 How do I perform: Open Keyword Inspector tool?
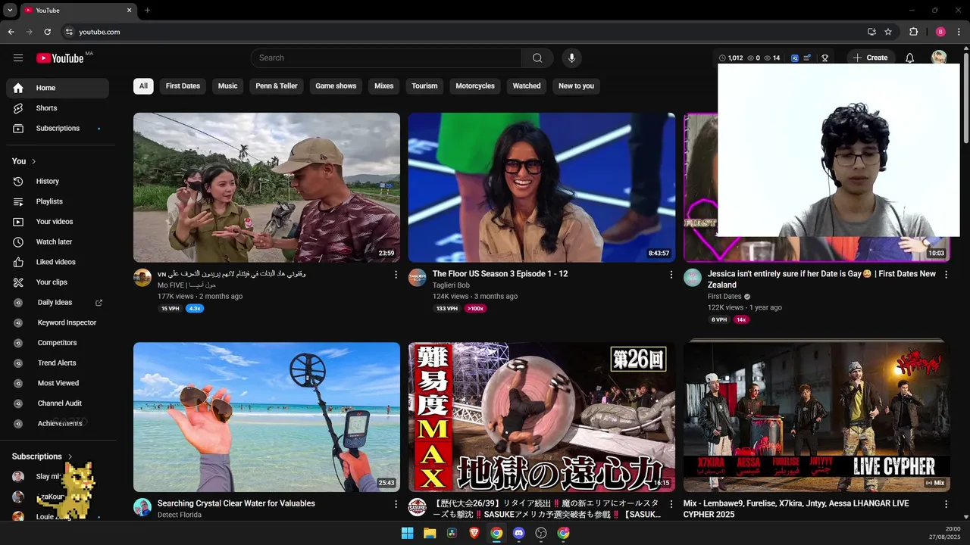coord(58,322)
